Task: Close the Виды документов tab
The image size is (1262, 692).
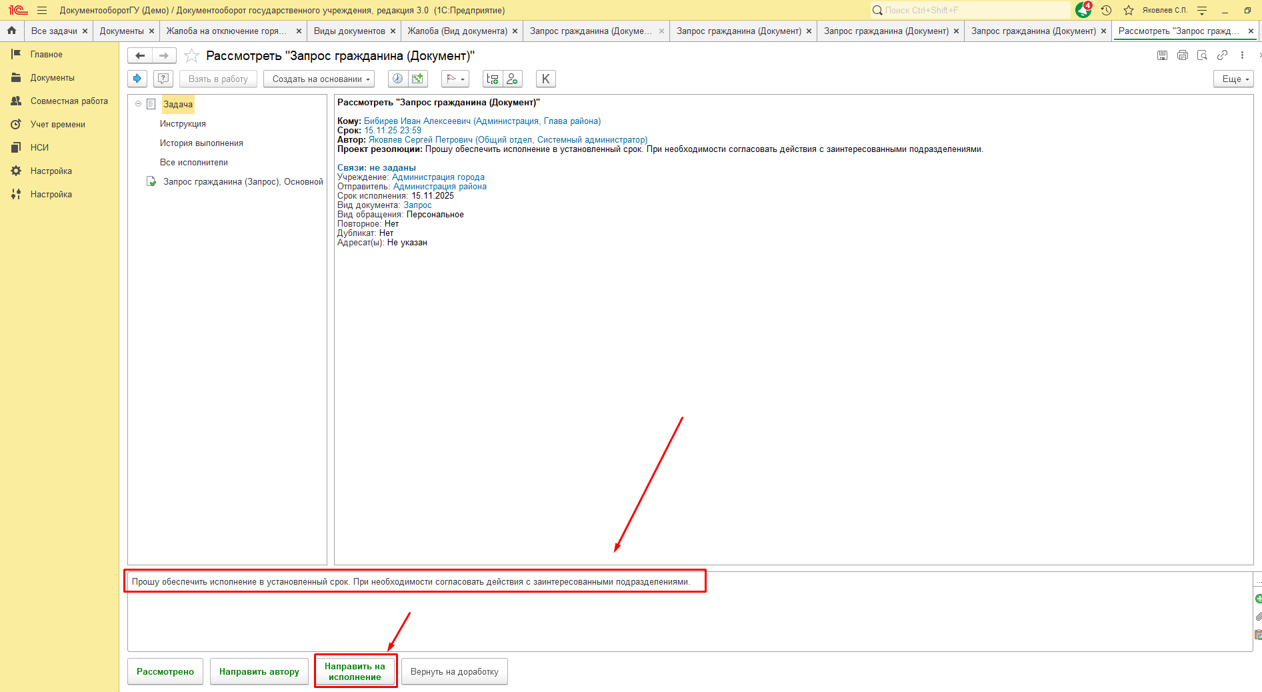Action: coord(393,31)
